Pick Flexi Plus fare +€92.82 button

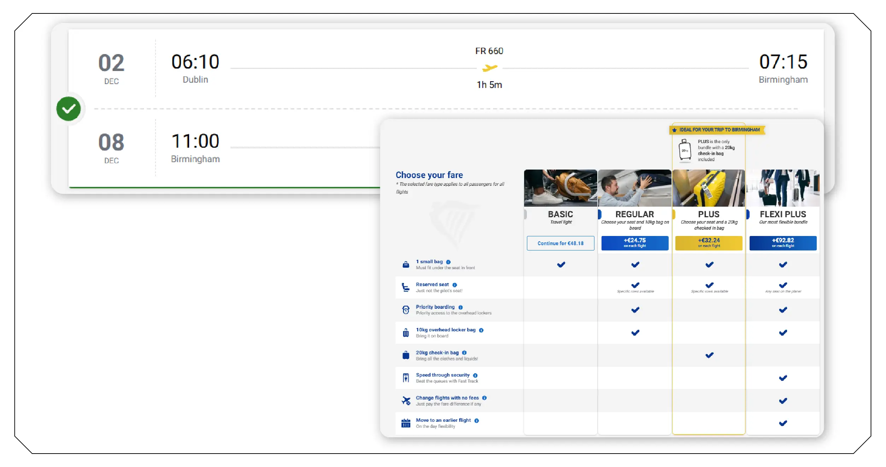782,243
